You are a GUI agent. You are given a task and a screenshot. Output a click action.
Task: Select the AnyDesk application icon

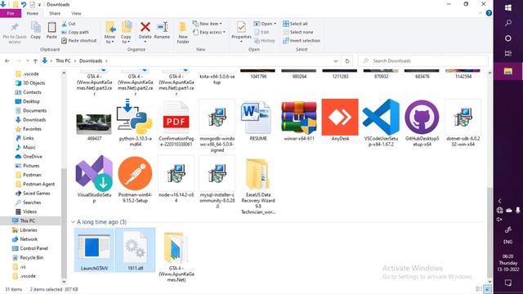click(340, 117)
